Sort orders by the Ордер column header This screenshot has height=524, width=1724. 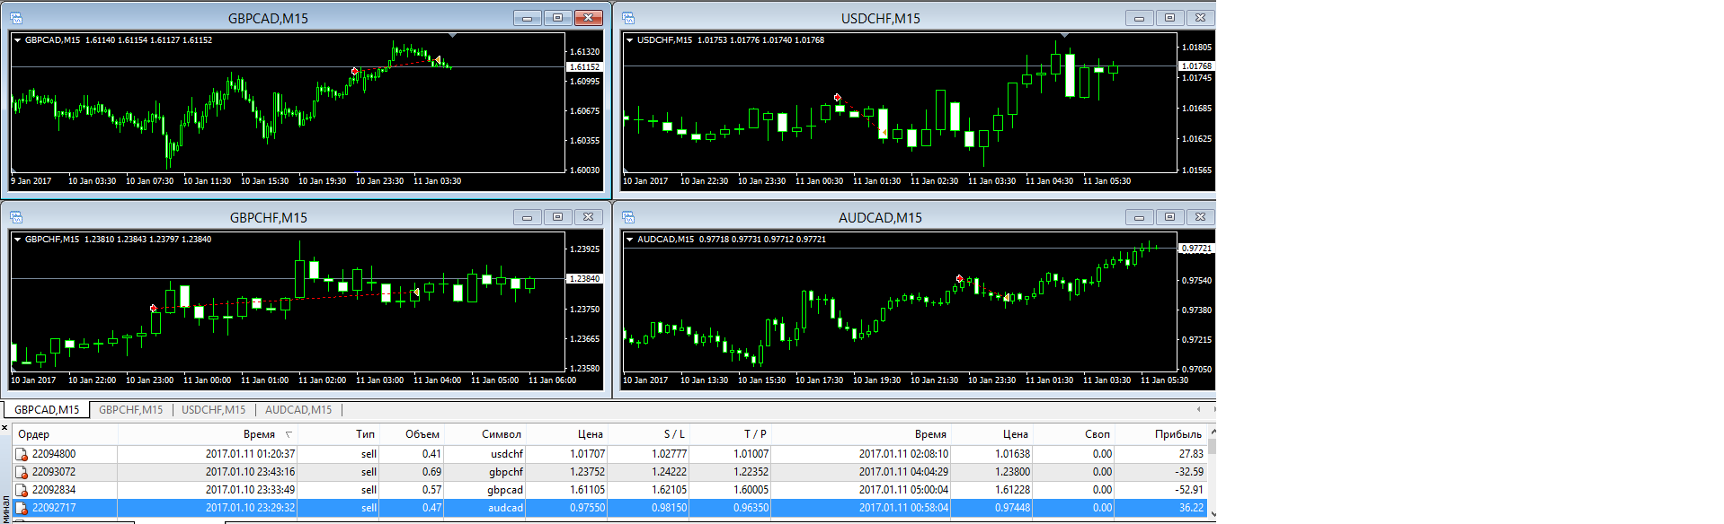(x=65, y=434)
